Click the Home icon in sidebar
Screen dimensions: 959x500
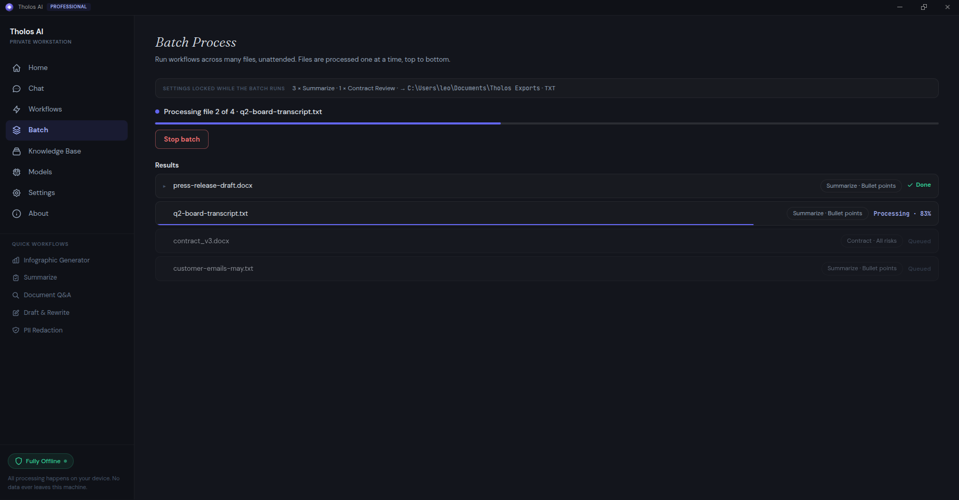click(x=17, y=68)
